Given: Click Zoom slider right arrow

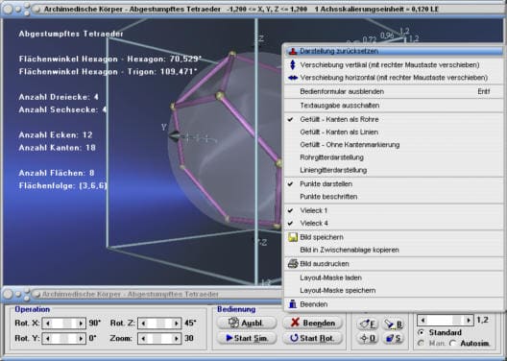Looking at the screenshot, I should (x=177, y=338).
